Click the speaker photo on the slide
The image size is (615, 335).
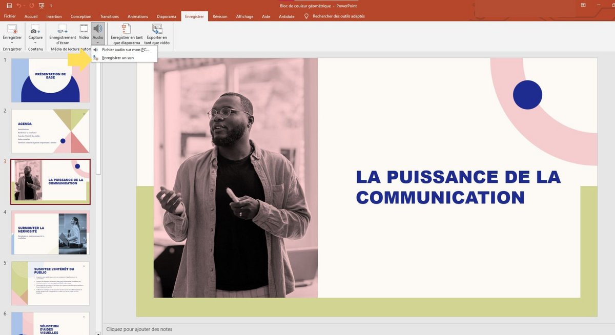pos(235,178)
